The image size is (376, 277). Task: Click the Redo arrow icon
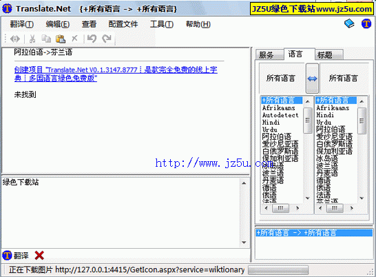(x=107, y=39)
